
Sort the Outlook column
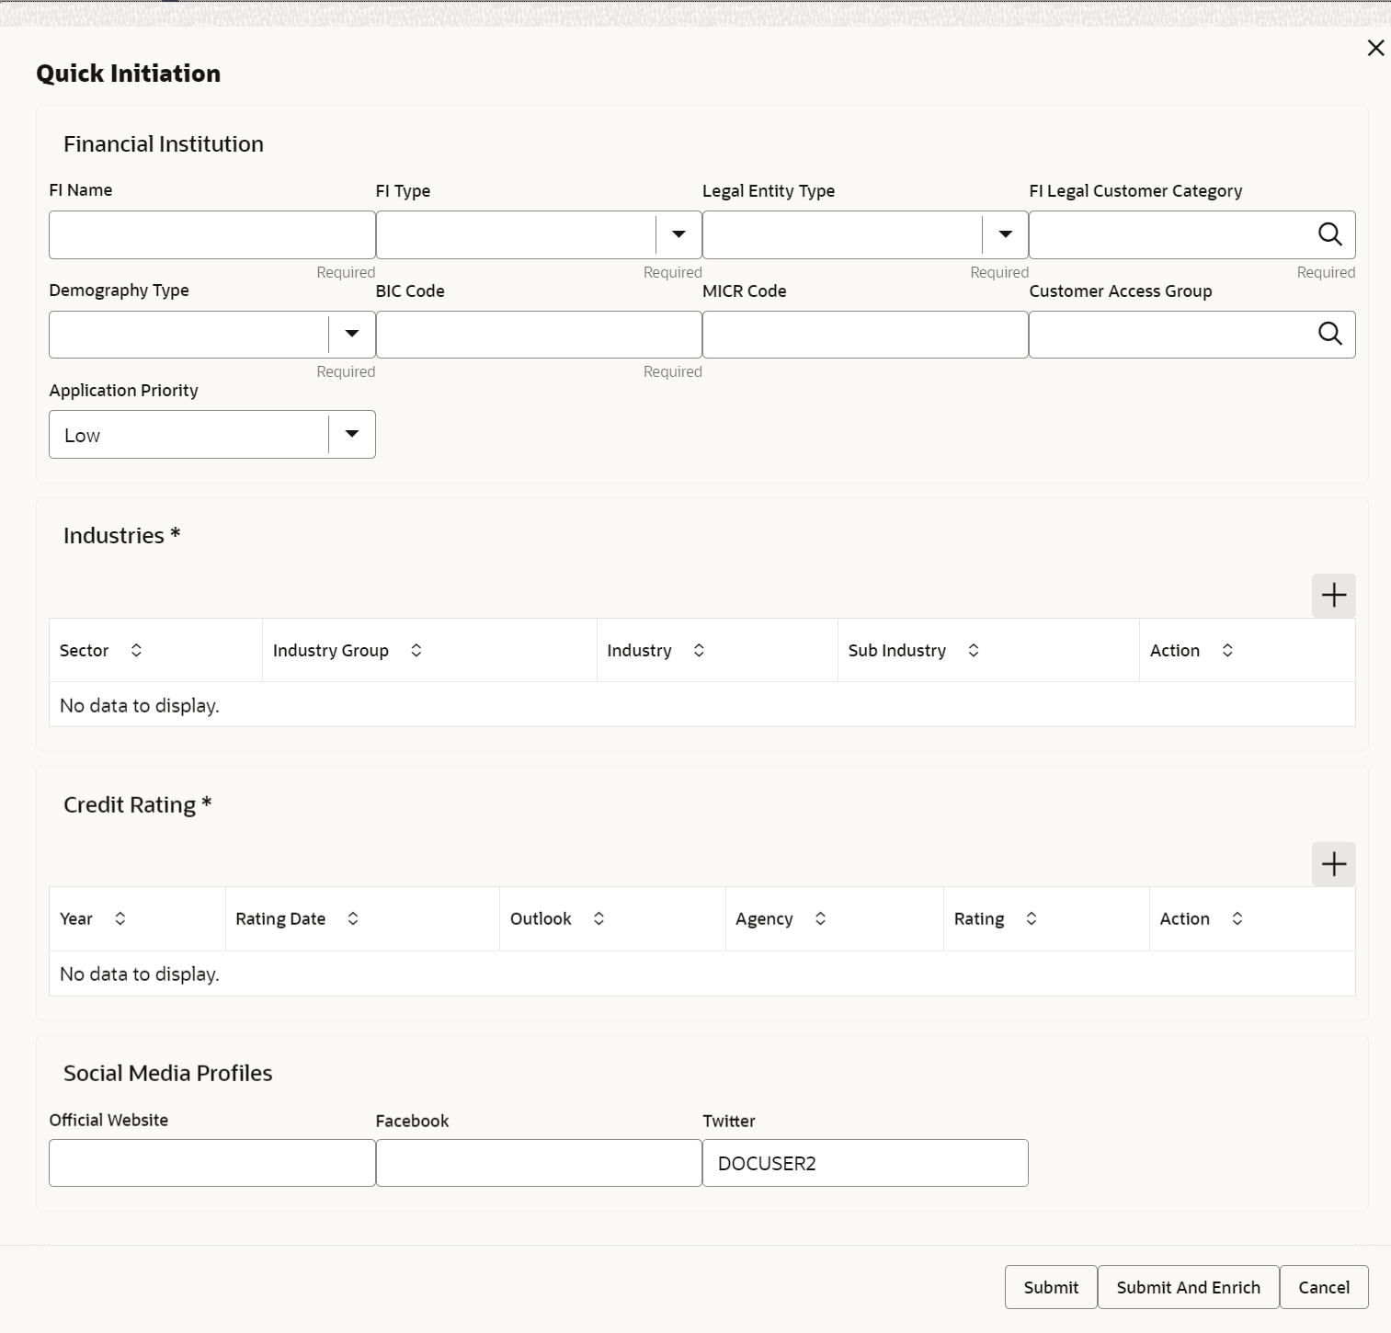[599, 918]
